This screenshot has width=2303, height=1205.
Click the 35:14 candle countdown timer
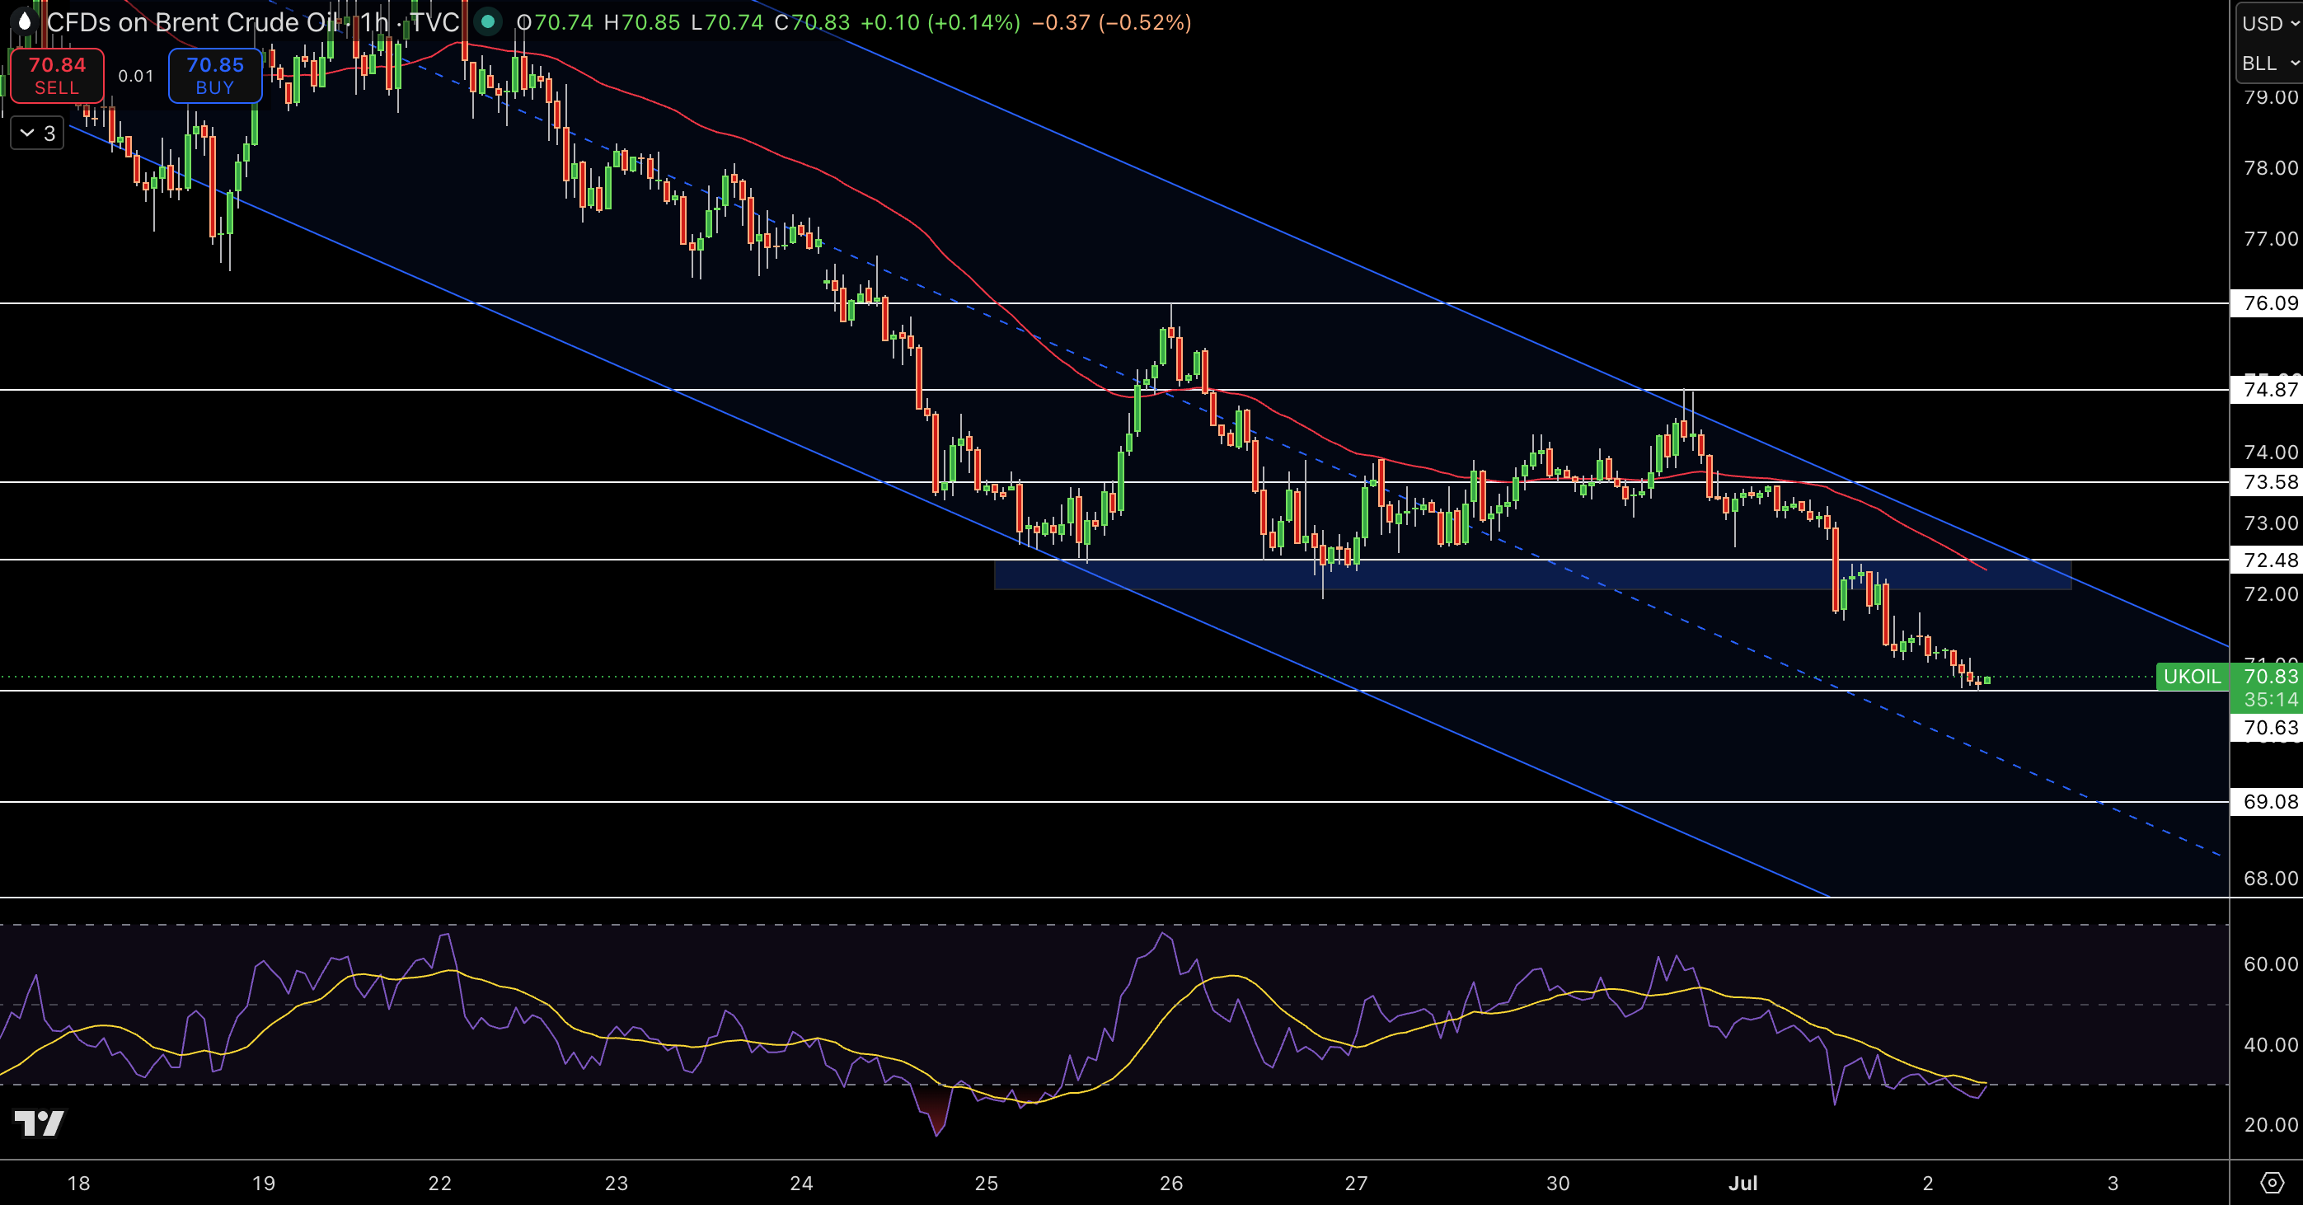pos(2271,700)
